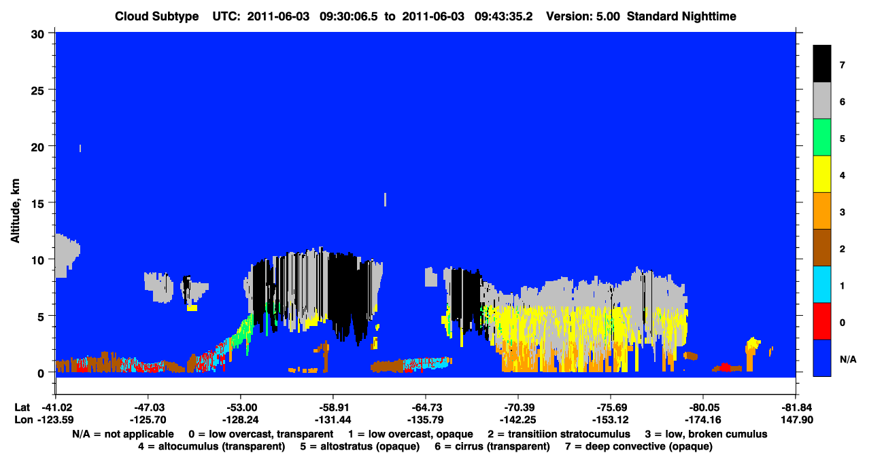Click the end time '09:43:35.2' in title

tap(505, 16)
